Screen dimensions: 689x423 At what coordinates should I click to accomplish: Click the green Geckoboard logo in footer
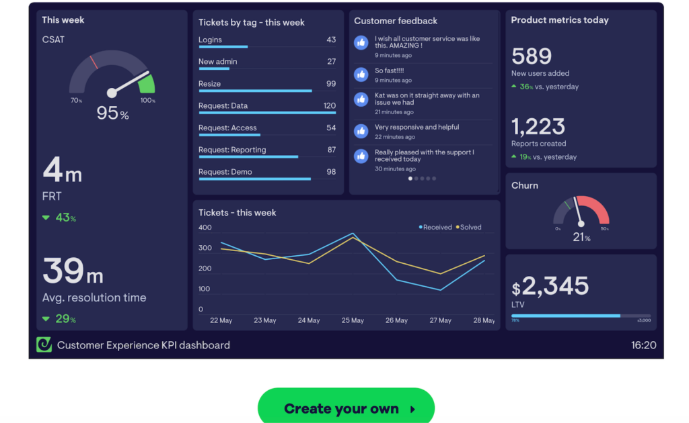44,345
